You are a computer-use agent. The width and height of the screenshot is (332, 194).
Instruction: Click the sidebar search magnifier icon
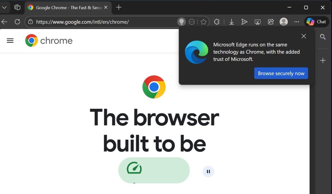coord(323,37)
